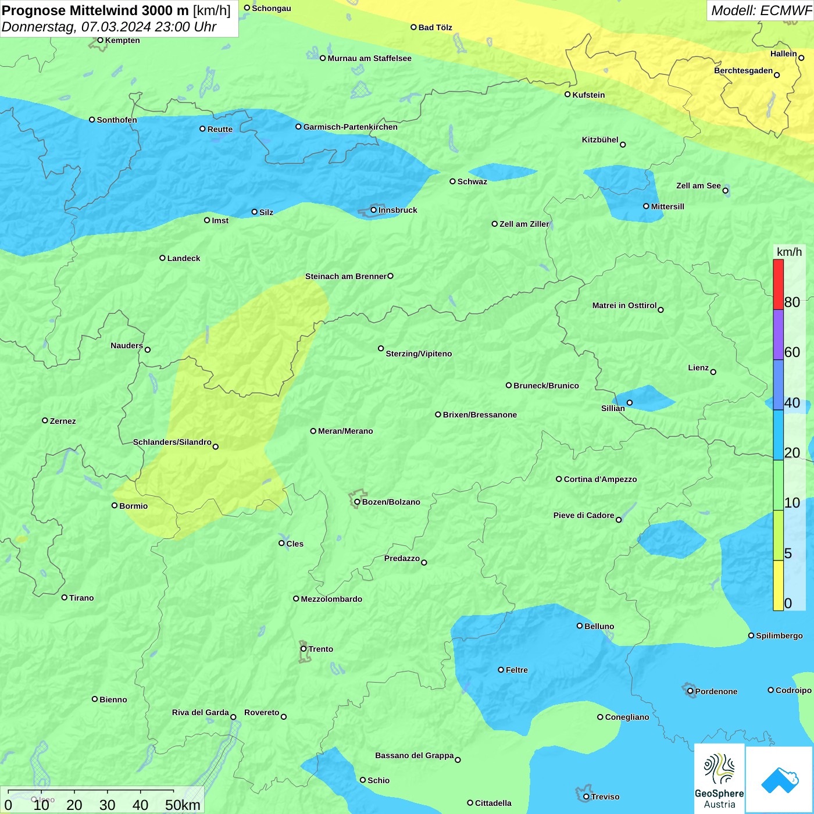Click the 'Spilimbergo' label
The width and height of the screenshot is (814, 814).
pos(779,636)
